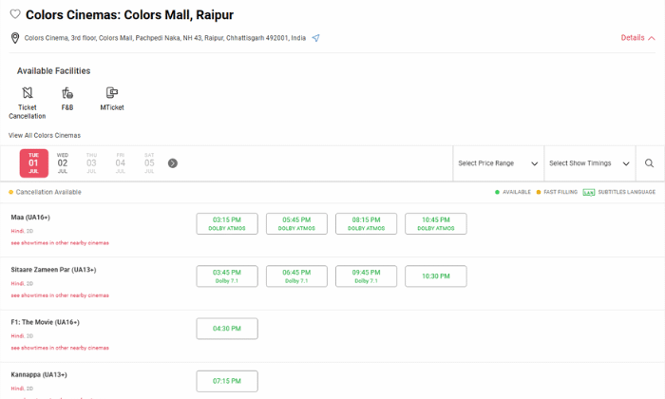Click the Colors Cinemas: Colors Mall, Raipur heading

tap(129, 15)
